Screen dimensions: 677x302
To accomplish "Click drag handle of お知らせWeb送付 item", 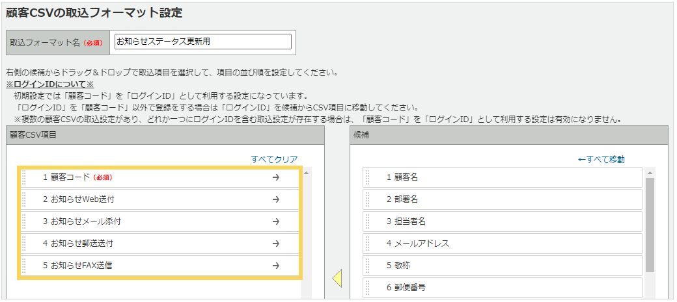I will click(24, 199).
